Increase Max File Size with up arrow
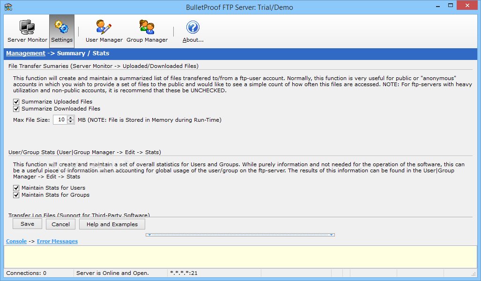481x281 pixels. tap(71, 118)
